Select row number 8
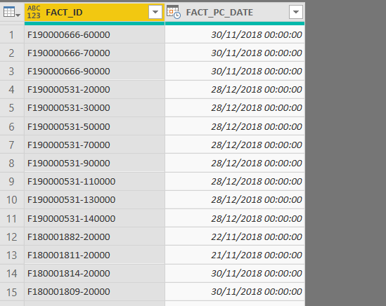This screenshot has width=386, height=306. coord(12,163)
